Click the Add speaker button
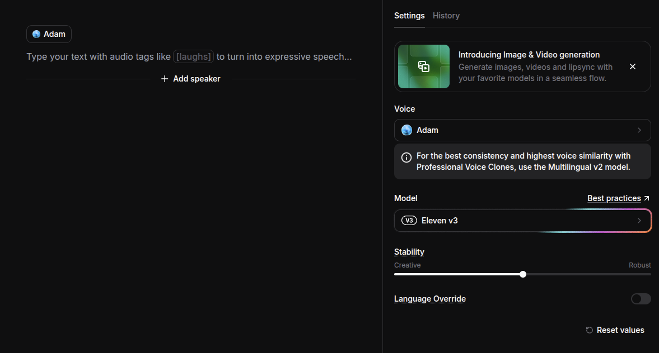Image resolution: width=659 pixels, height=353 pixels. coord(190,79)
